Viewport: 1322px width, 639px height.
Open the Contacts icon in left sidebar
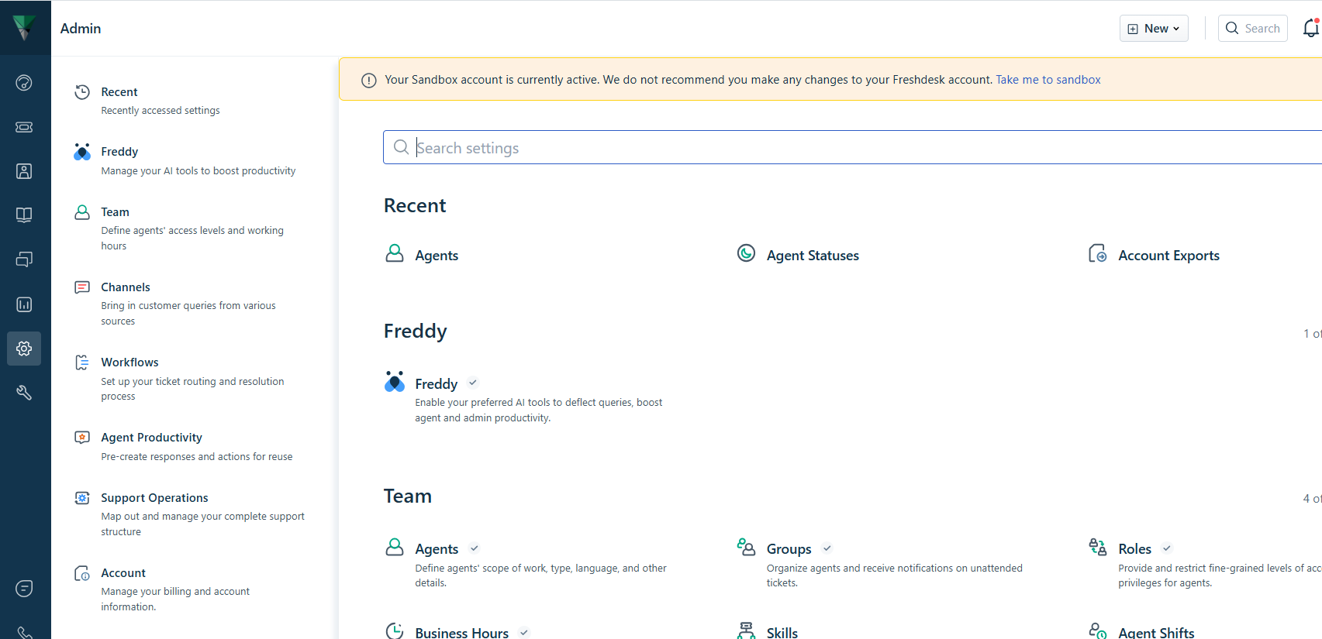click(x=24, y=171)
